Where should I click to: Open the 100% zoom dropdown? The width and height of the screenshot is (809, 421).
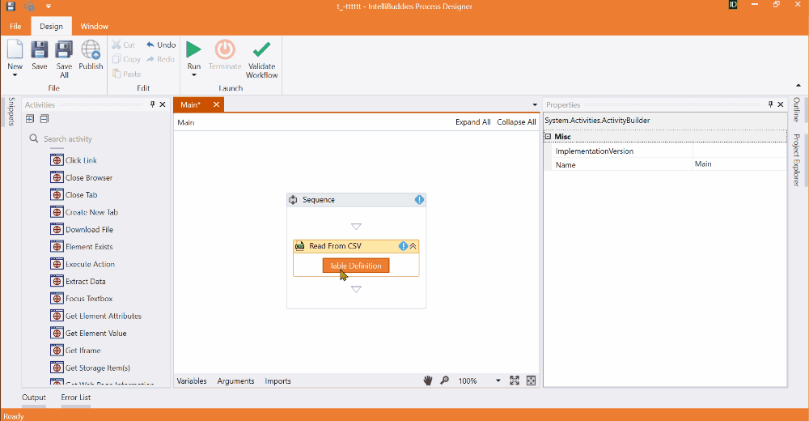[x=498, y=381]
